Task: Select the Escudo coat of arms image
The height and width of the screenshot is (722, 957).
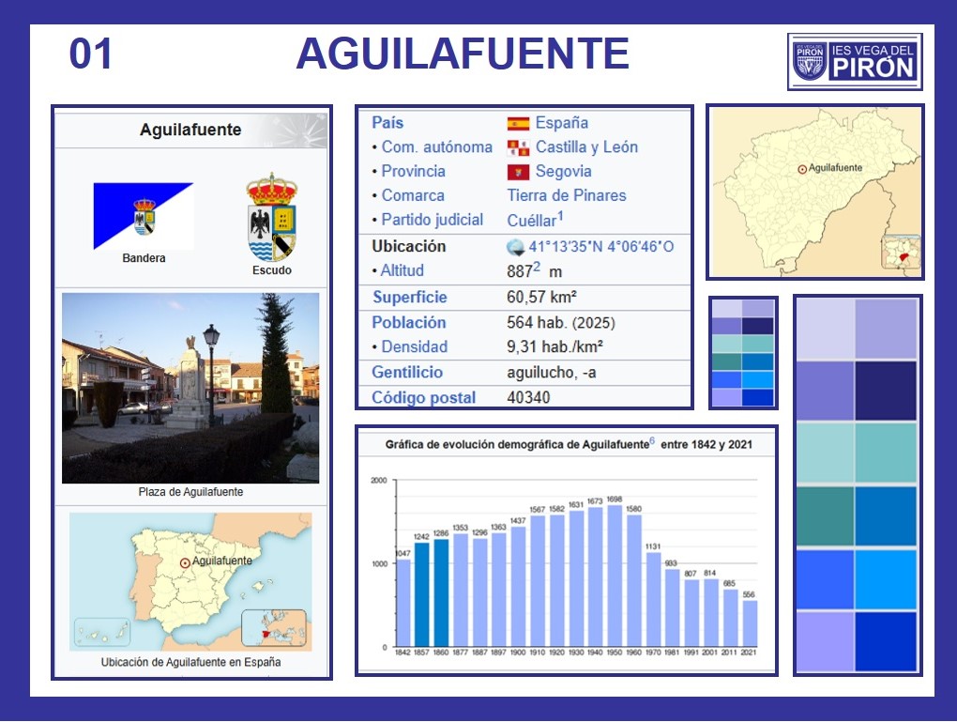Action: click(x=271, y=218)
